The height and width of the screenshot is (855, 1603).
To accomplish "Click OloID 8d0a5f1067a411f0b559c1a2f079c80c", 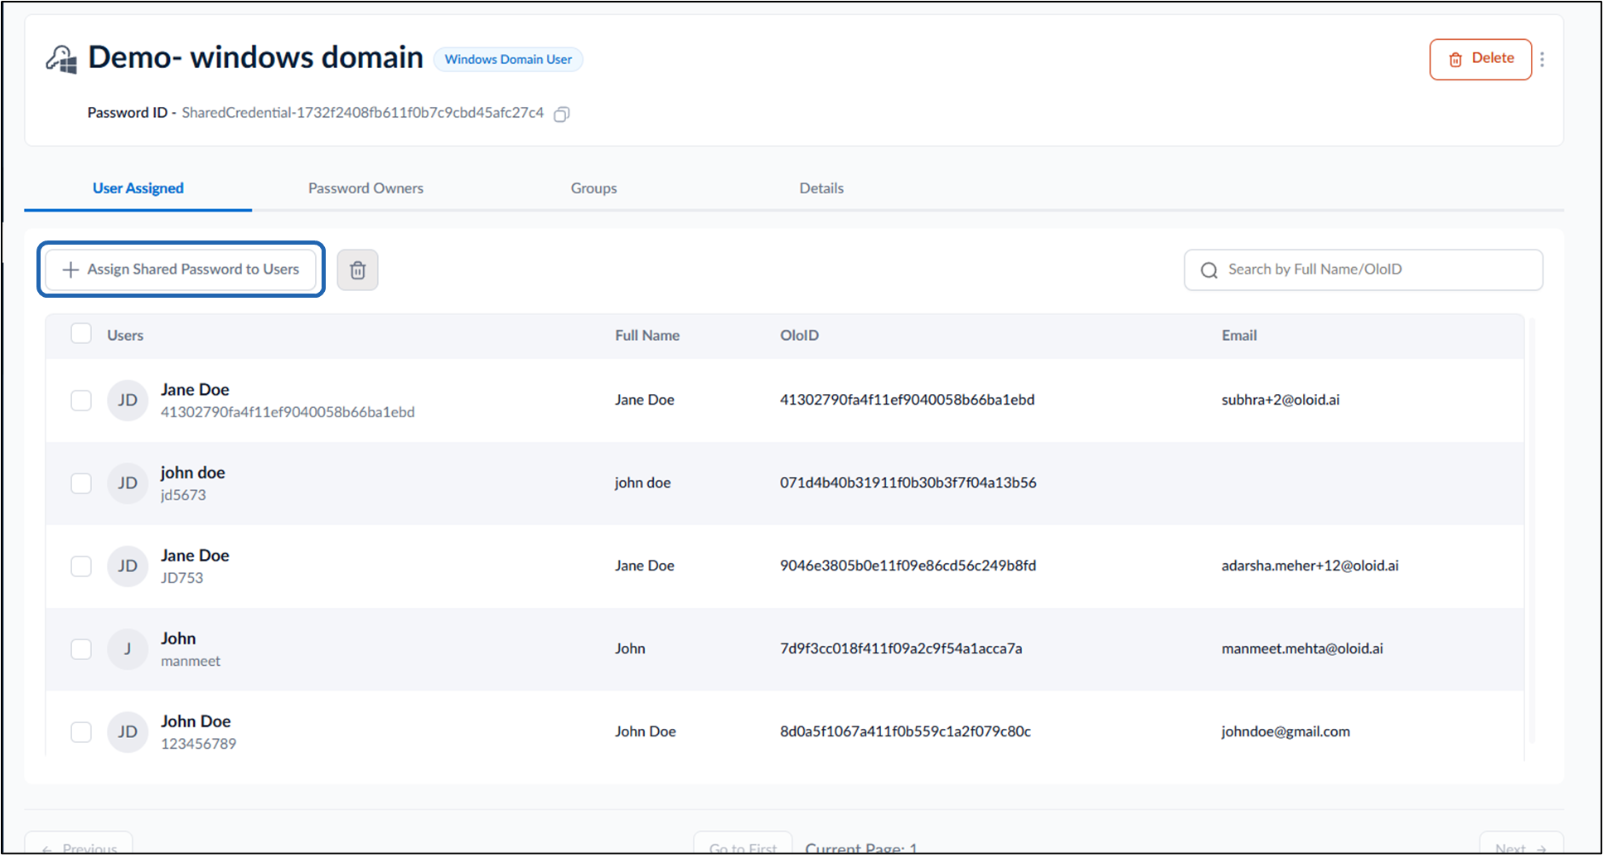I will [x=905, y=731].
